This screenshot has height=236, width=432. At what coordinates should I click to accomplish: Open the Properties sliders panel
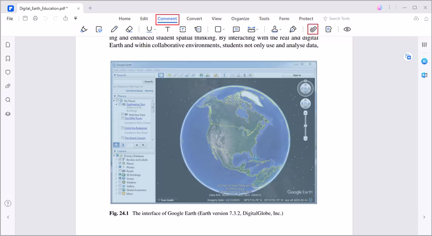(424, 45)
